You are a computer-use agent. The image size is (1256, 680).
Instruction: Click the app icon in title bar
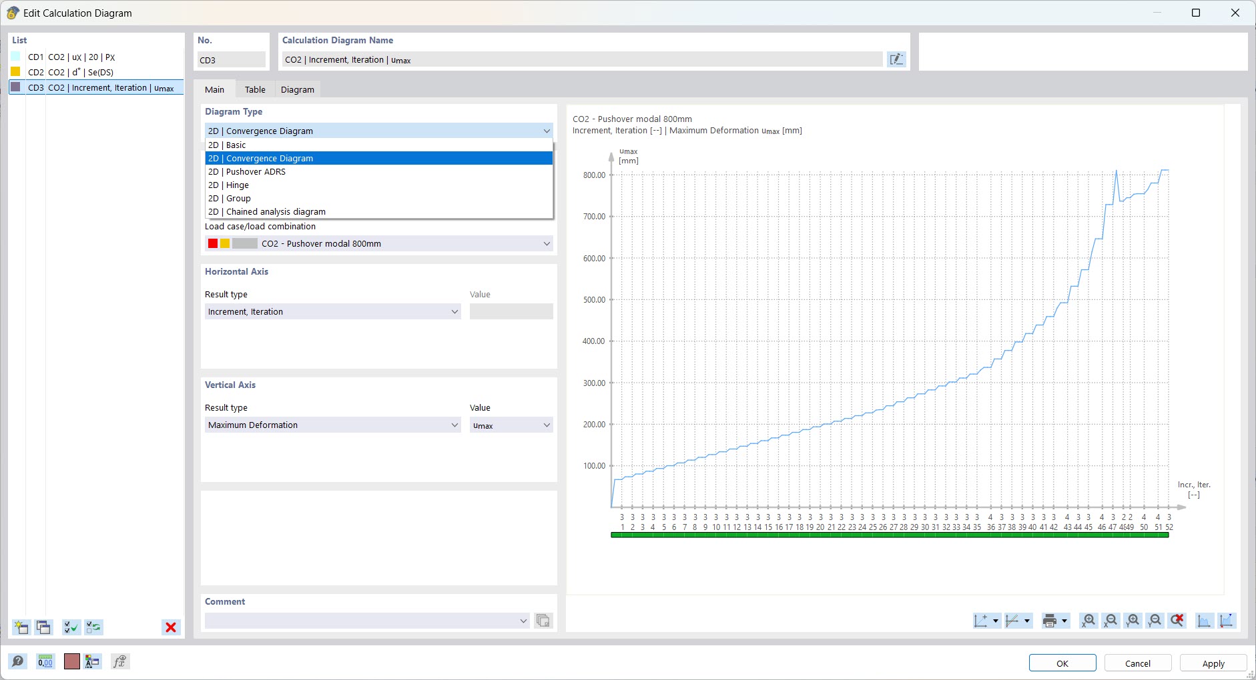pyautogui.click(x=12, y=13)
